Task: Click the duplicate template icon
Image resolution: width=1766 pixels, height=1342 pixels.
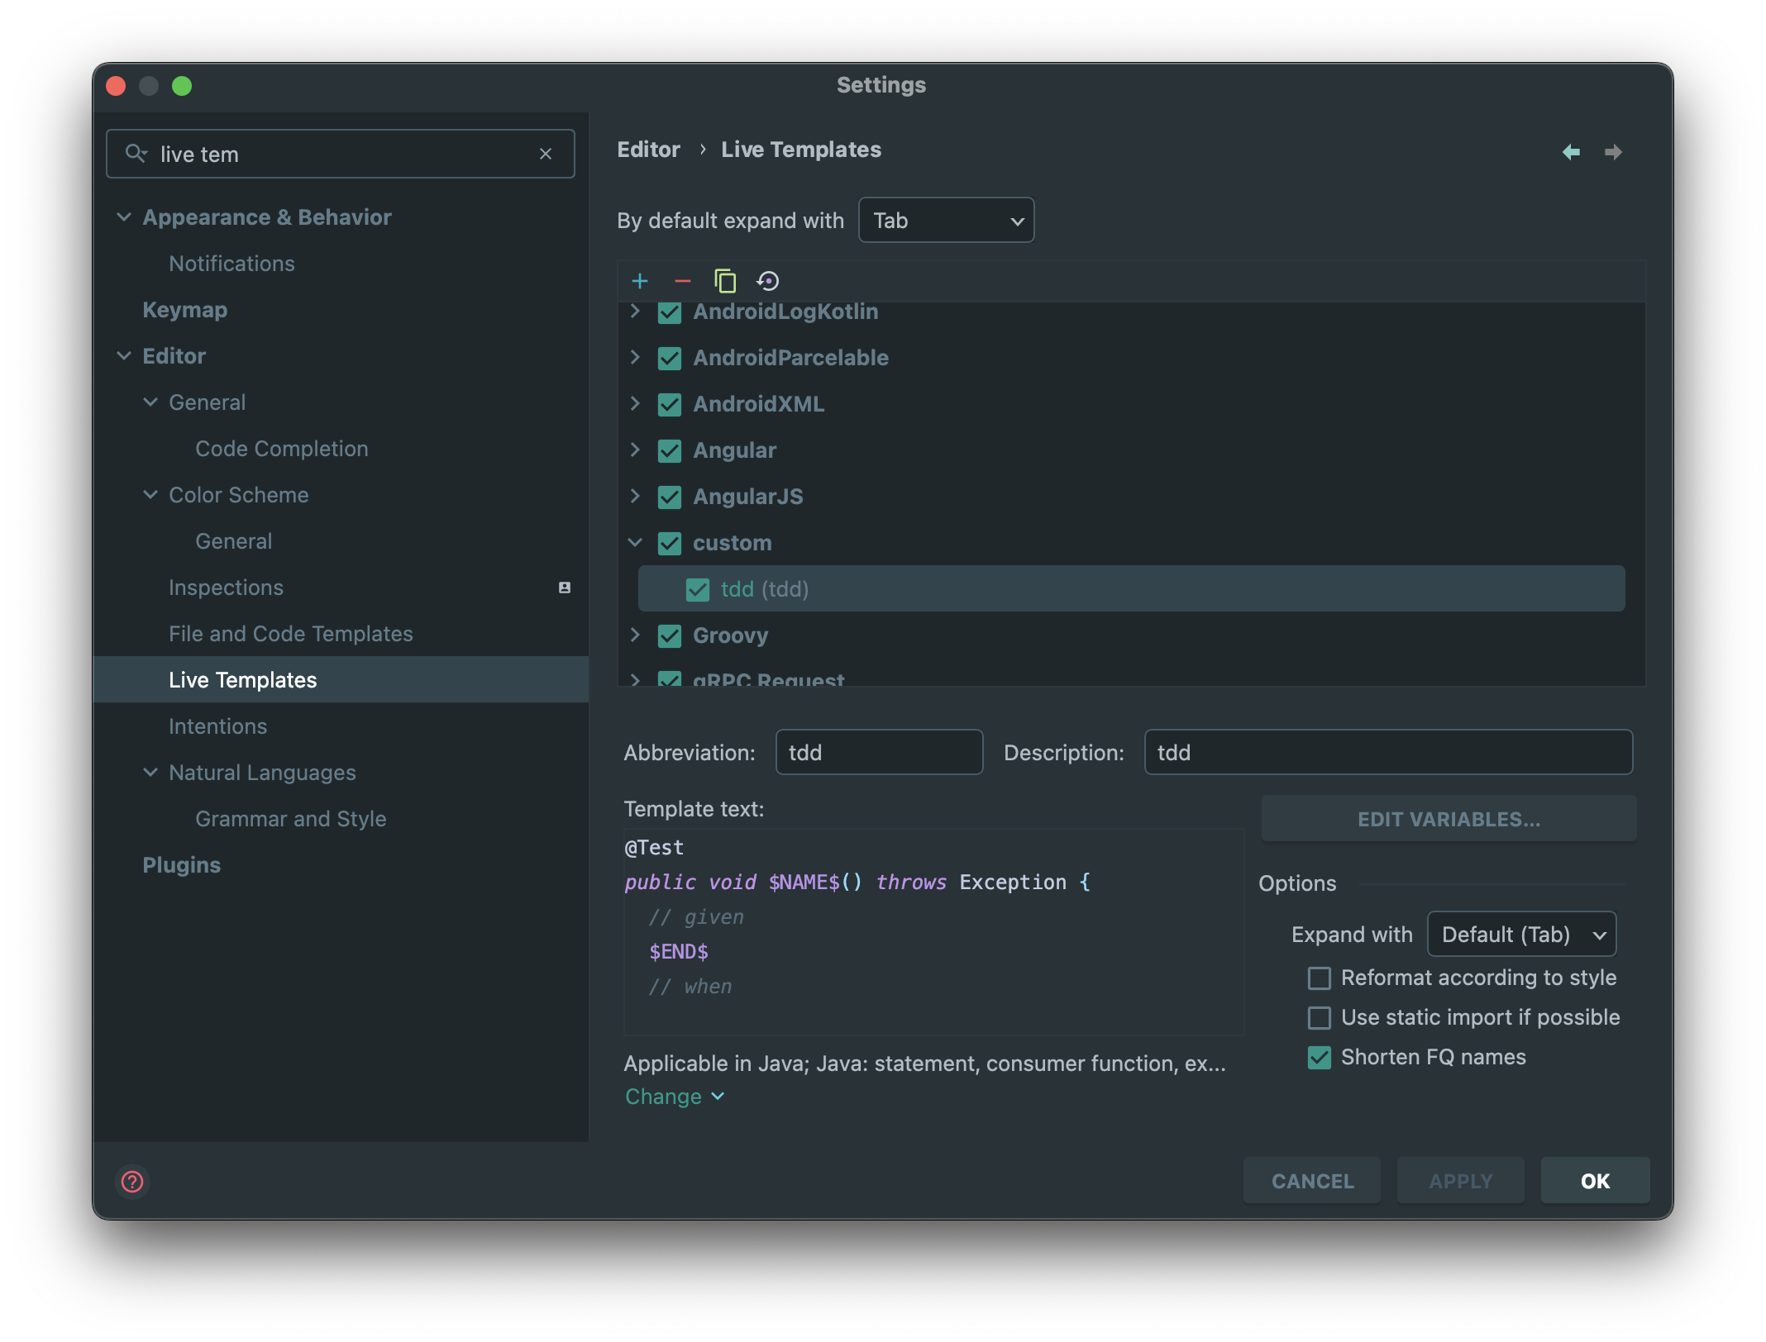Action: tap(725, 281)
